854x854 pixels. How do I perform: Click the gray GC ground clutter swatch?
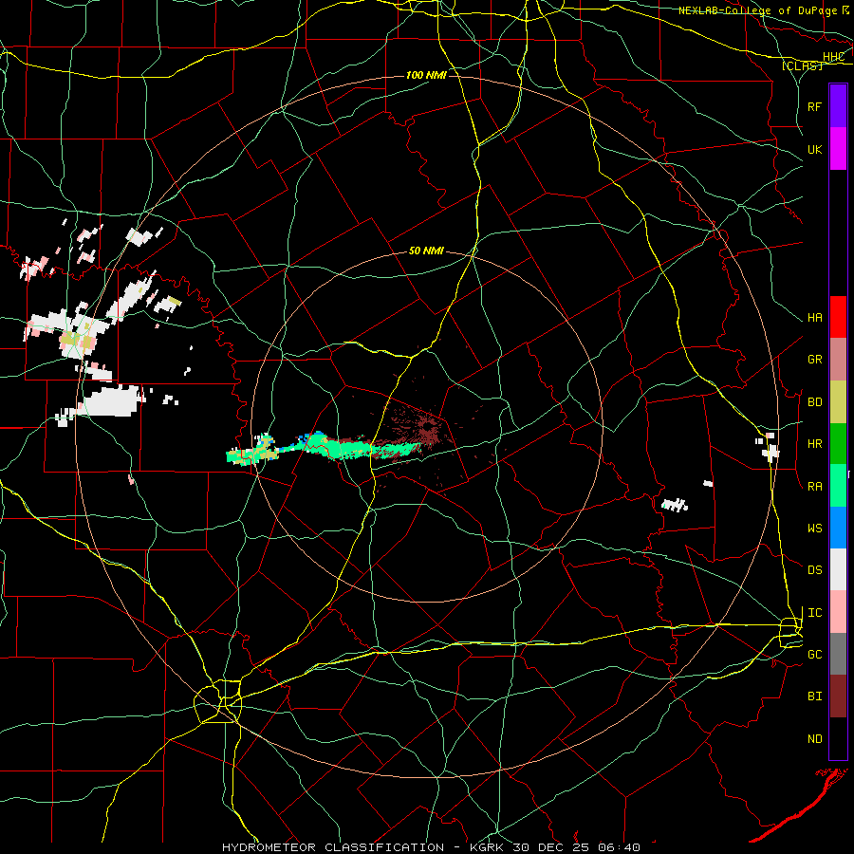click(838, 654)
